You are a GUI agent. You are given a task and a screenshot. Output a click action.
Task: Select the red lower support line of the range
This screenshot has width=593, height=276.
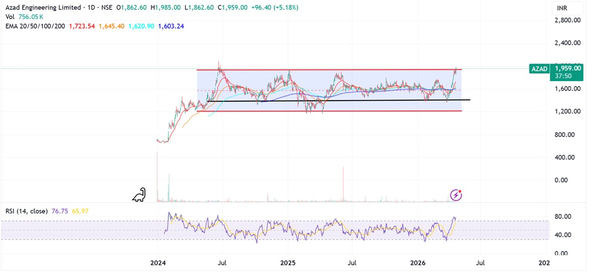329,111
